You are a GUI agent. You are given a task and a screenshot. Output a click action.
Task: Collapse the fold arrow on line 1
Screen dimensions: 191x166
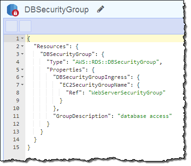(x=23, y=38)
